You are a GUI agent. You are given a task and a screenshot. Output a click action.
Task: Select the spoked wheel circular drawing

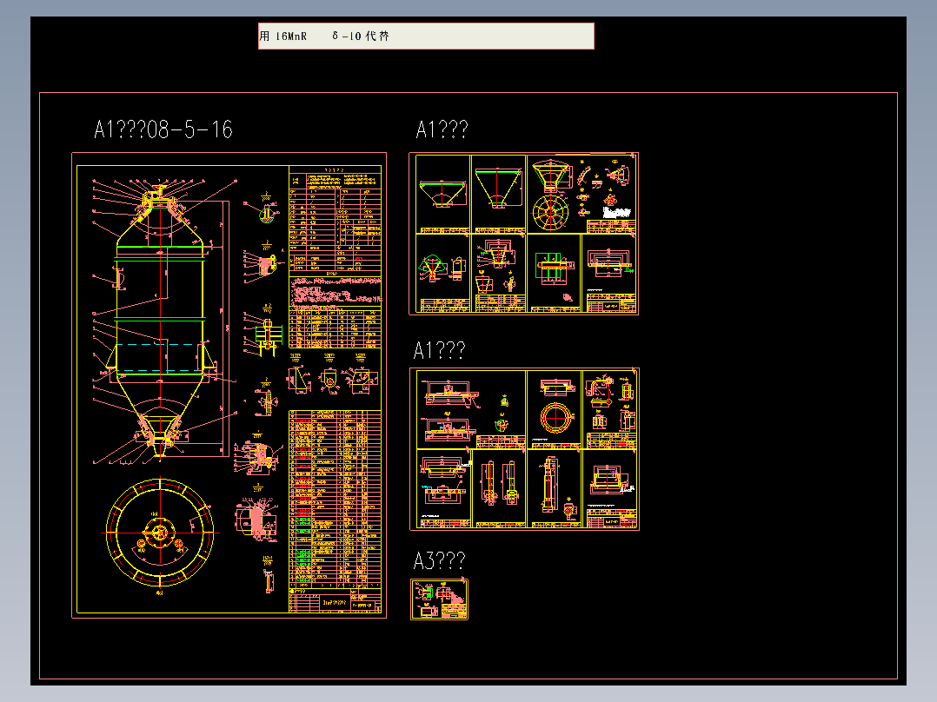550,212
